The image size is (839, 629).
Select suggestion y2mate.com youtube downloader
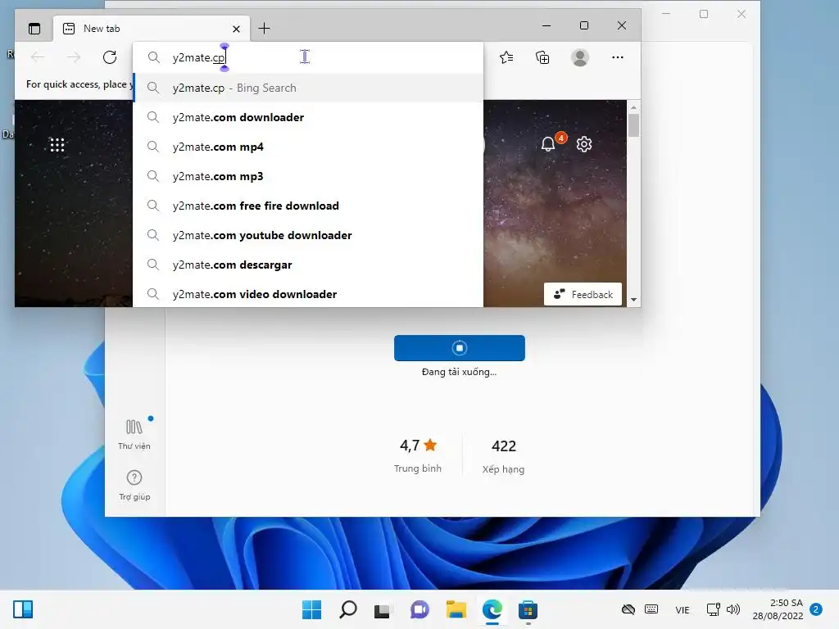coord(308,235)
